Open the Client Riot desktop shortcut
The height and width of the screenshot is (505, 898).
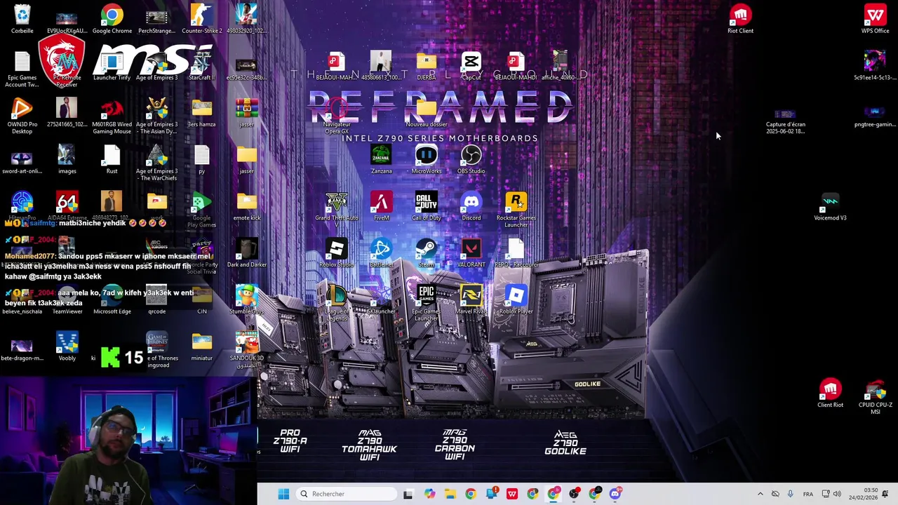[830, 393]
